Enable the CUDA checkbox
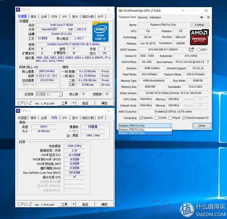This screenshot has width=227, height=219. pyautogui.click(x=156, y=117)
